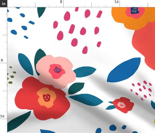
Task: Click the large bright blue leaf
Action: (x=124, y=70)
